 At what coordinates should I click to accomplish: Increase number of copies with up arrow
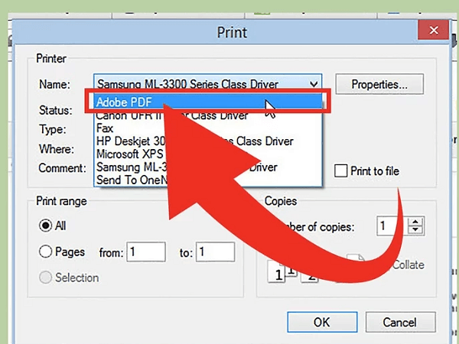tap(415, 222)
